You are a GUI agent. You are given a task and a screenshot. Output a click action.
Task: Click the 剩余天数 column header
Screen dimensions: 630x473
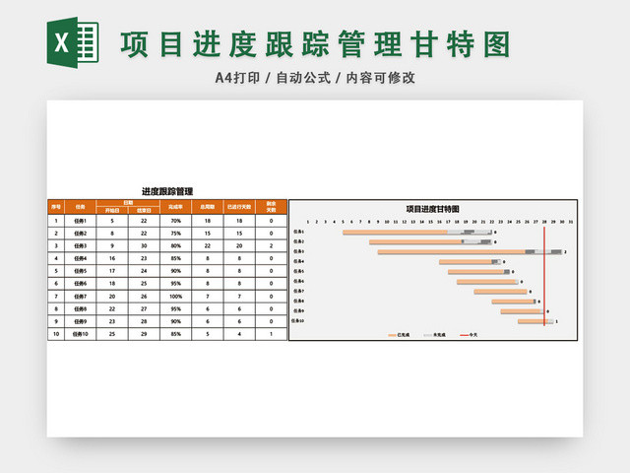[x=272, y=207]
